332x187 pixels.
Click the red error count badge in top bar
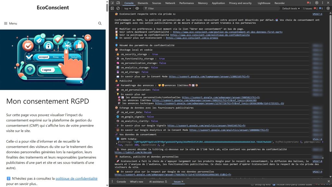pyautogui.click(x=309, y=3)
